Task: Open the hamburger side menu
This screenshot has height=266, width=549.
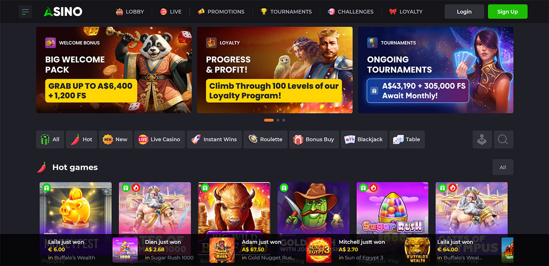Action: 25,12
